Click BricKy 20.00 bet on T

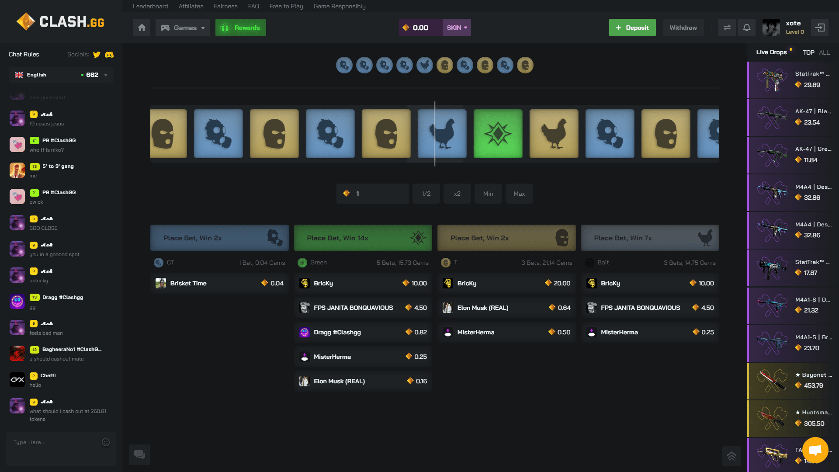point(506,283)
